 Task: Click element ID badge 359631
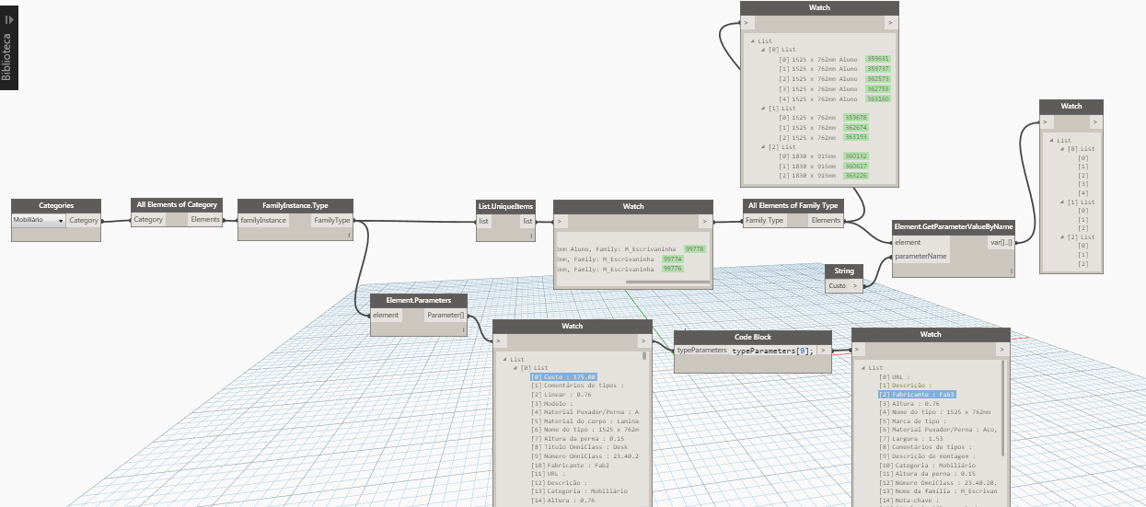pos(877,59)
